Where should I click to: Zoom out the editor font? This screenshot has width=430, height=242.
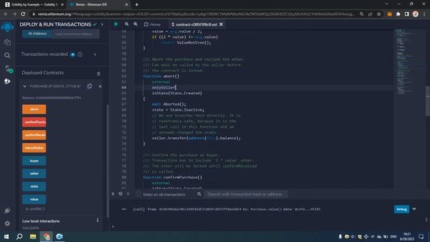(x=126, y=24)
